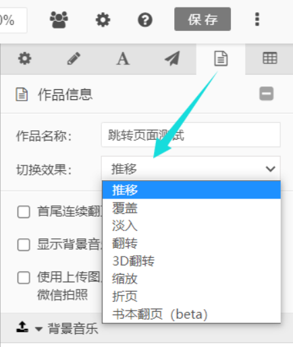Screen dimensions: 293x347
Task: Open the three-dot more options menu
Action: (x=257, y=20)
